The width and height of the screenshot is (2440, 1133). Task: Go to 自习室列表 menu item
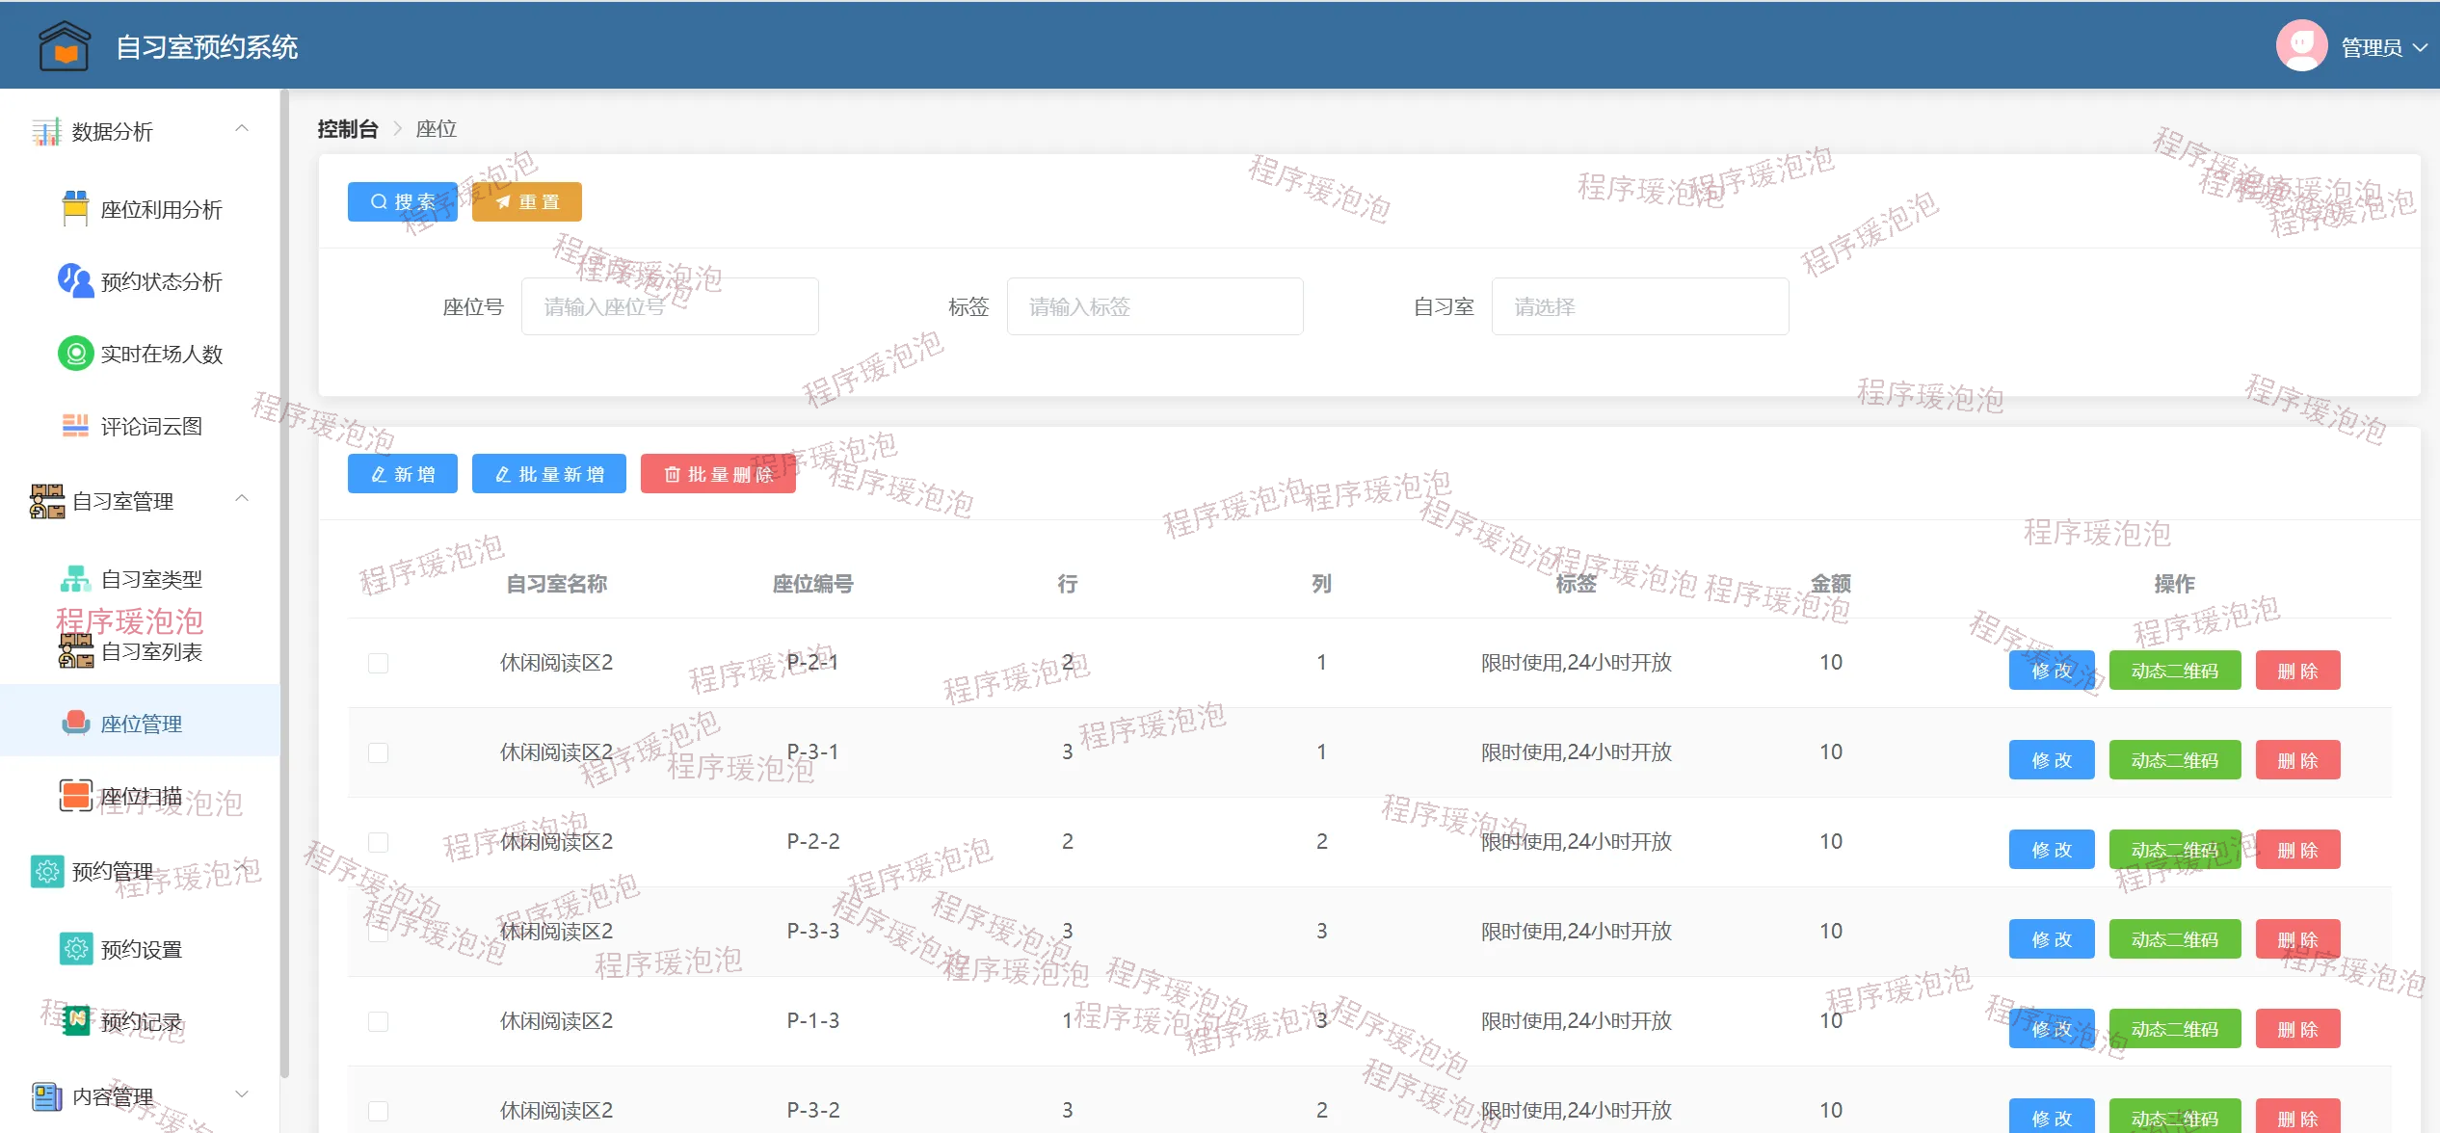[151, 652]
